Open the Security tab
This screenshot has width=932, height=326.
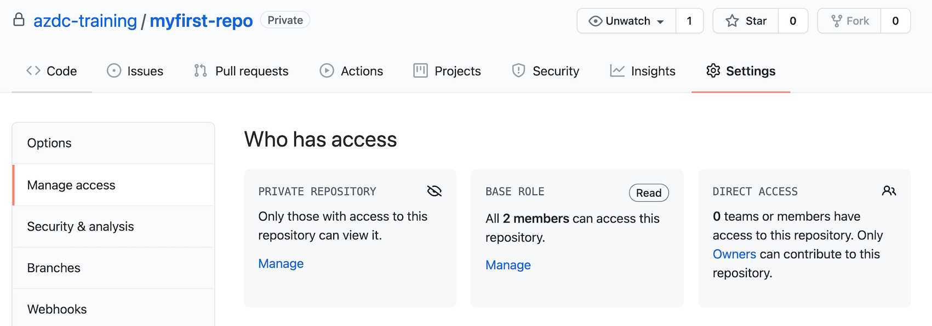[546, 71]
